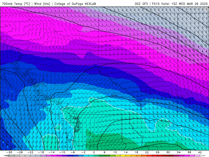The height and width of the screenshot is (157, 209).
Task: Select the "College of DuPage NEXLAB" credit text
Action: pos(75,4)
